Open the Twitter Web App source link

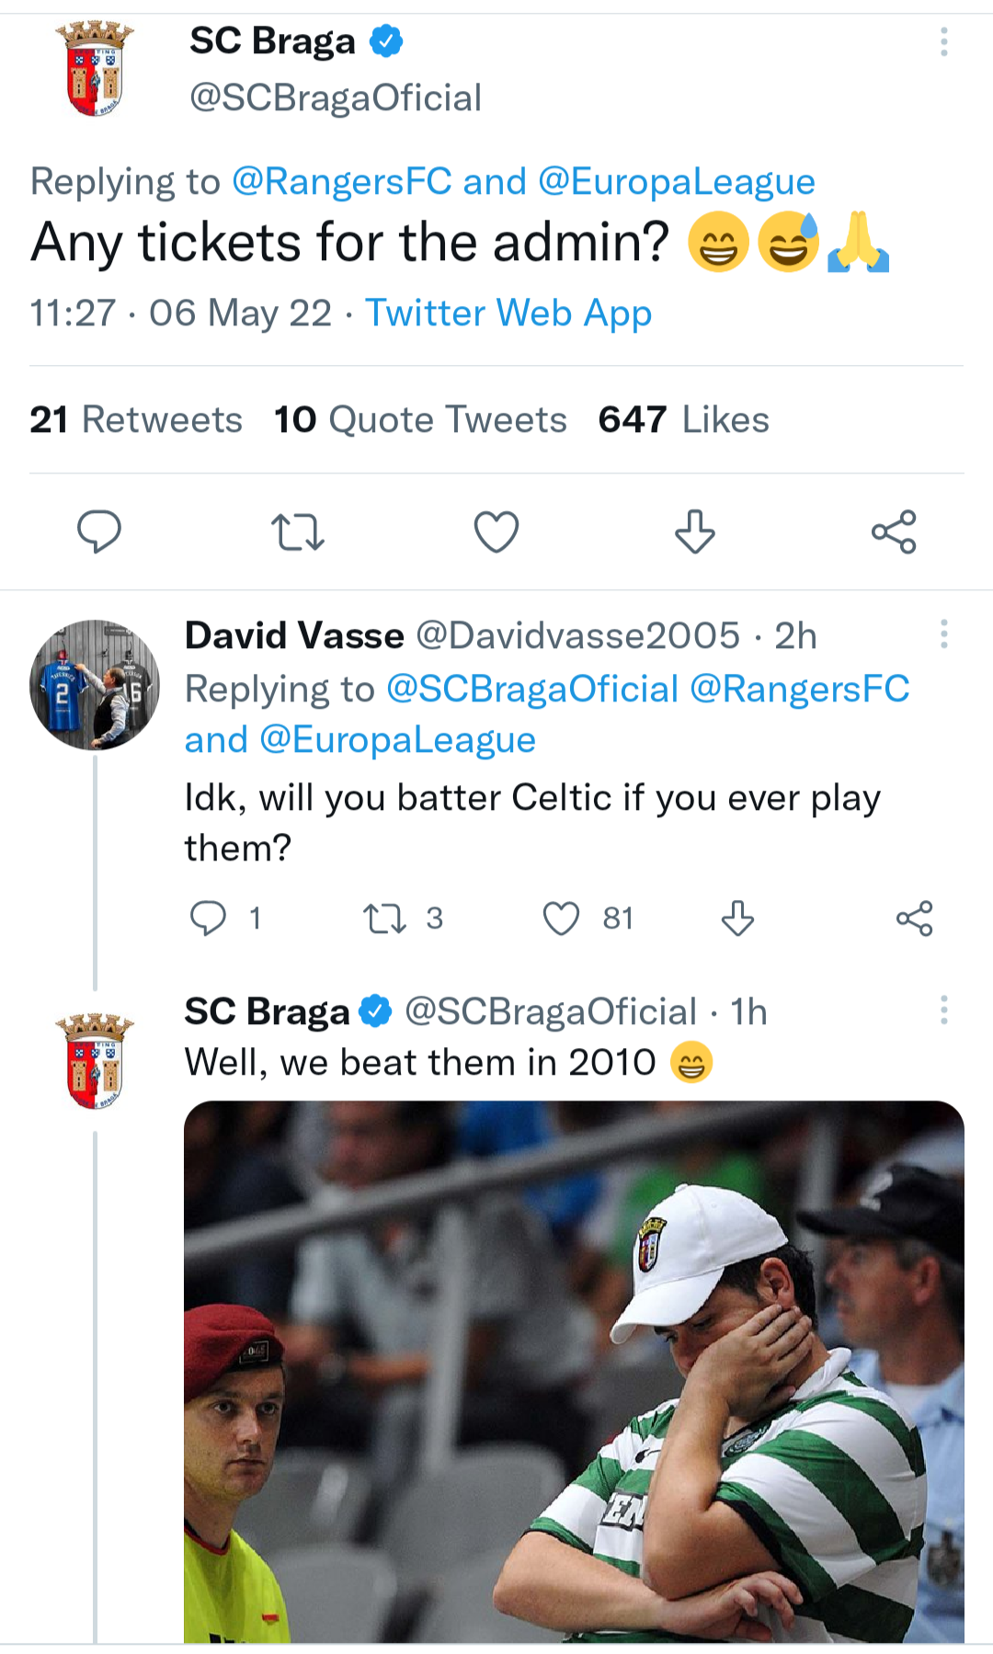coord(508,314)
